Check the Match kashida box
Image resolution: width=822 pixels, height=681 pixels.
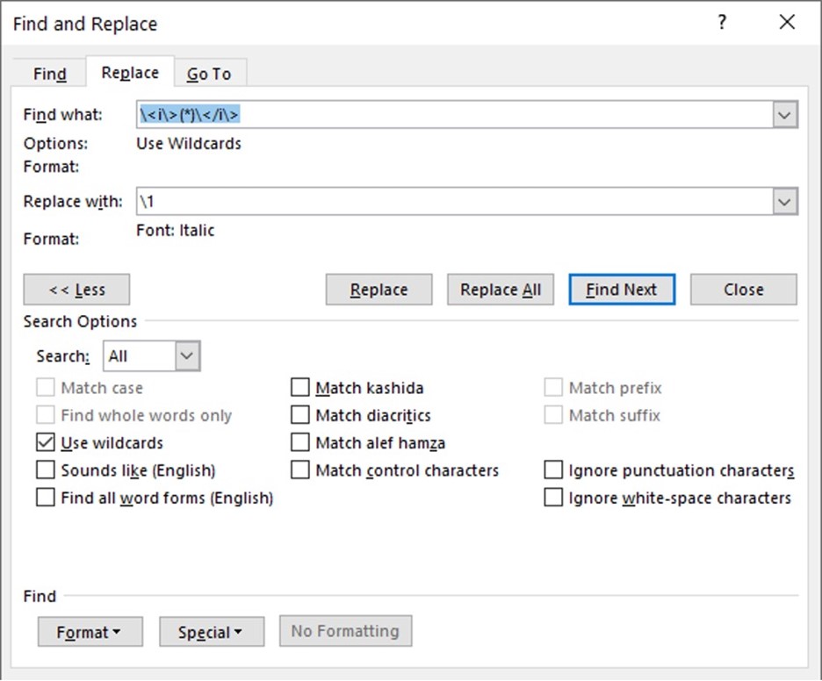point(299,387)
